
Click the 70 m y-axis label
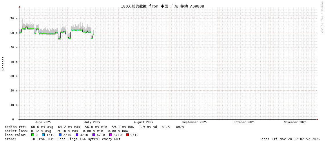point(14,19)
